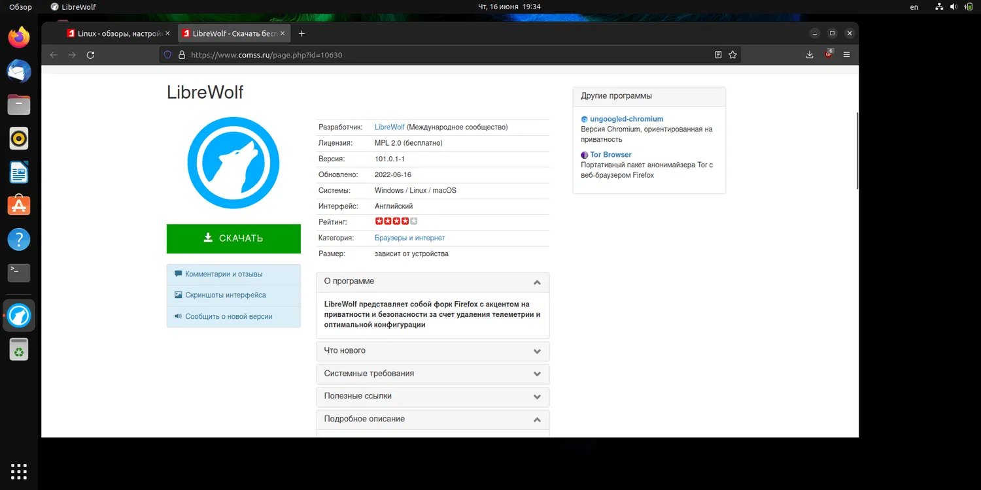This screenshot has width=981, height=490.
Task: Open the Files manager in dock
Action: (x=19, y=105)
